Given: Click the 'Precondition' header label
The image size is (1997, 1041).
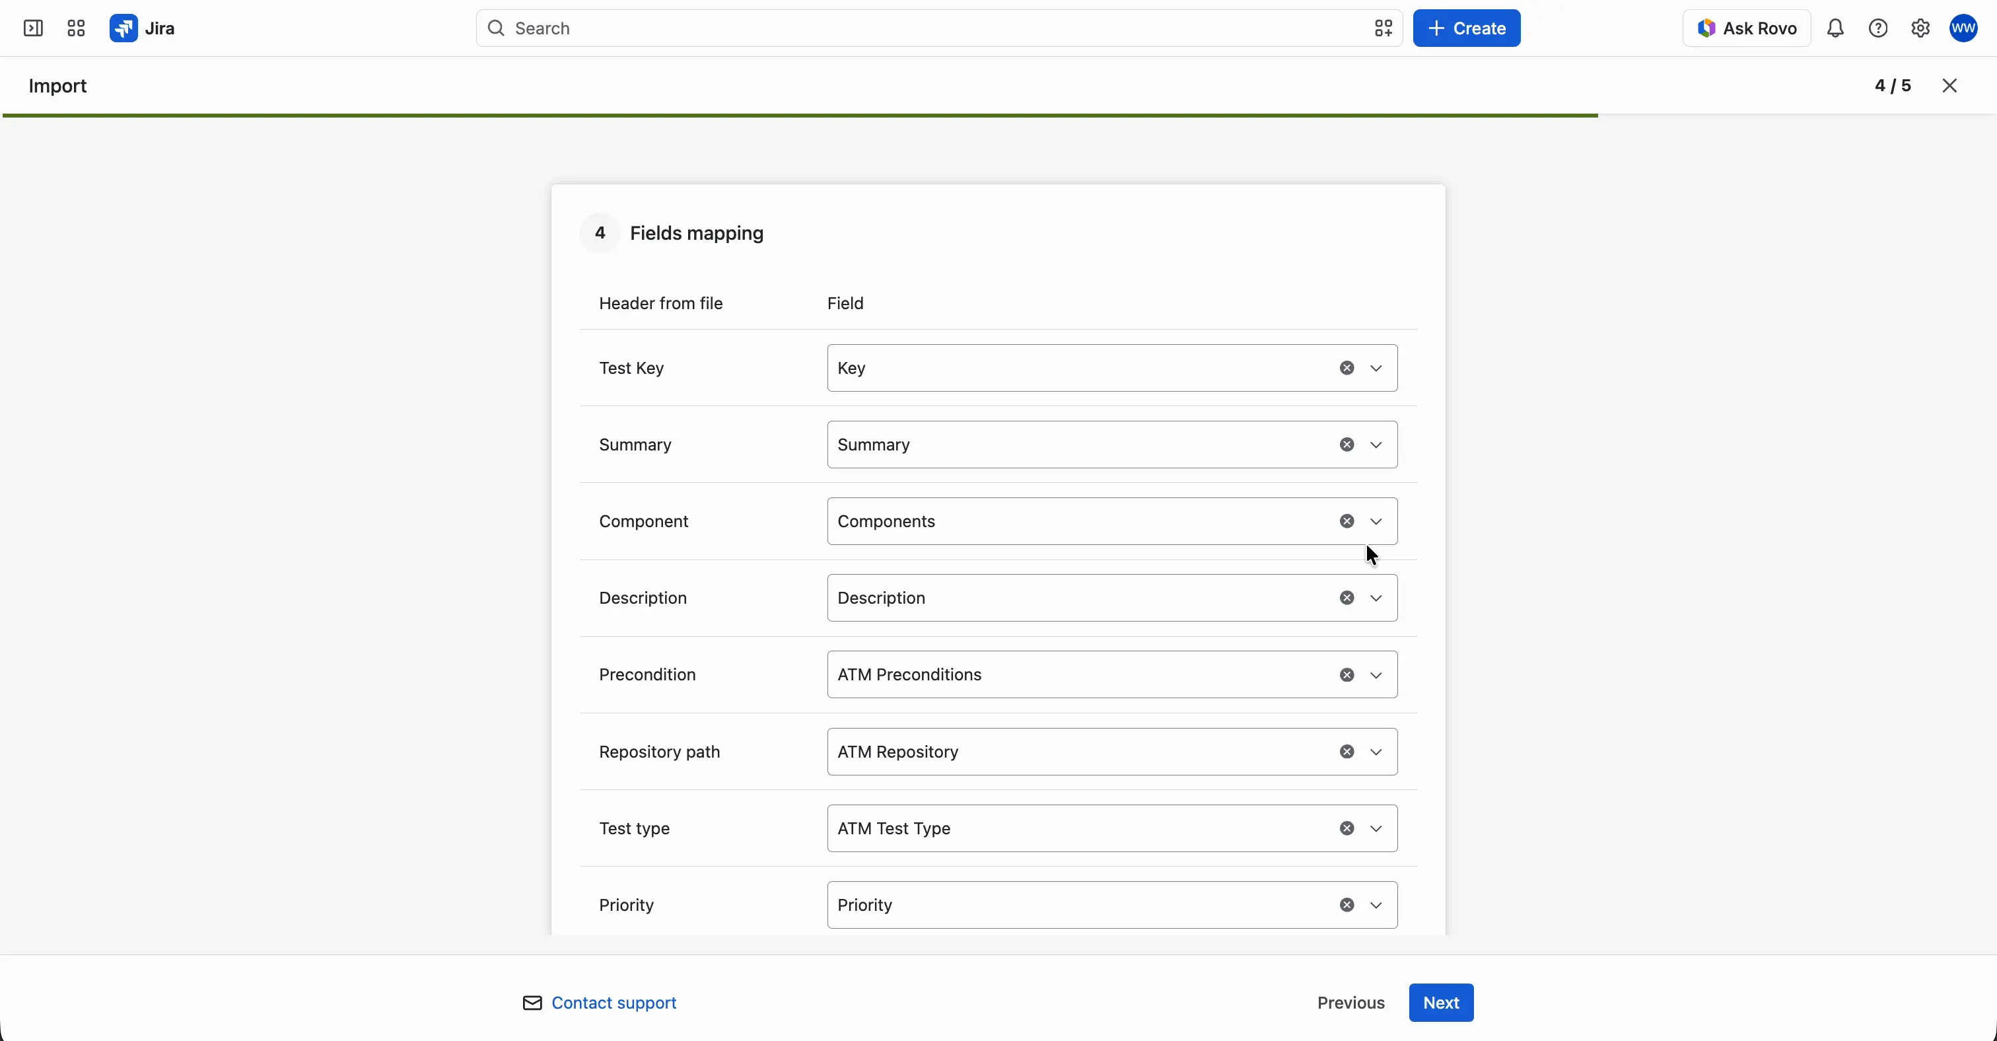Looking at the screenshot, I should point(647,675).
